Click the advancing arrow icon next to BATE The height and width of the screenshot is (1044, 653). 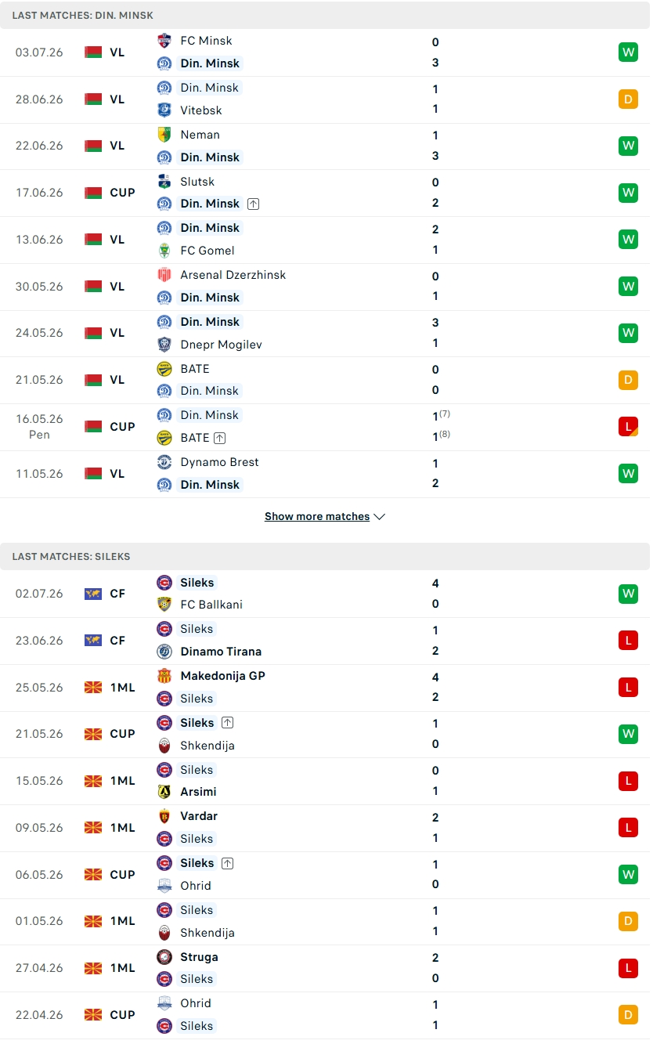click(x=220, y=438)
